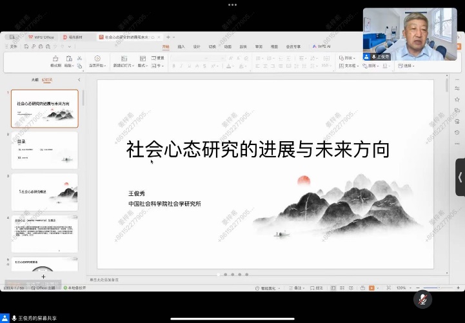Open the Layout (版式) dropdown
The width and height of the screenshot is (465, 323).
[143, 65]
